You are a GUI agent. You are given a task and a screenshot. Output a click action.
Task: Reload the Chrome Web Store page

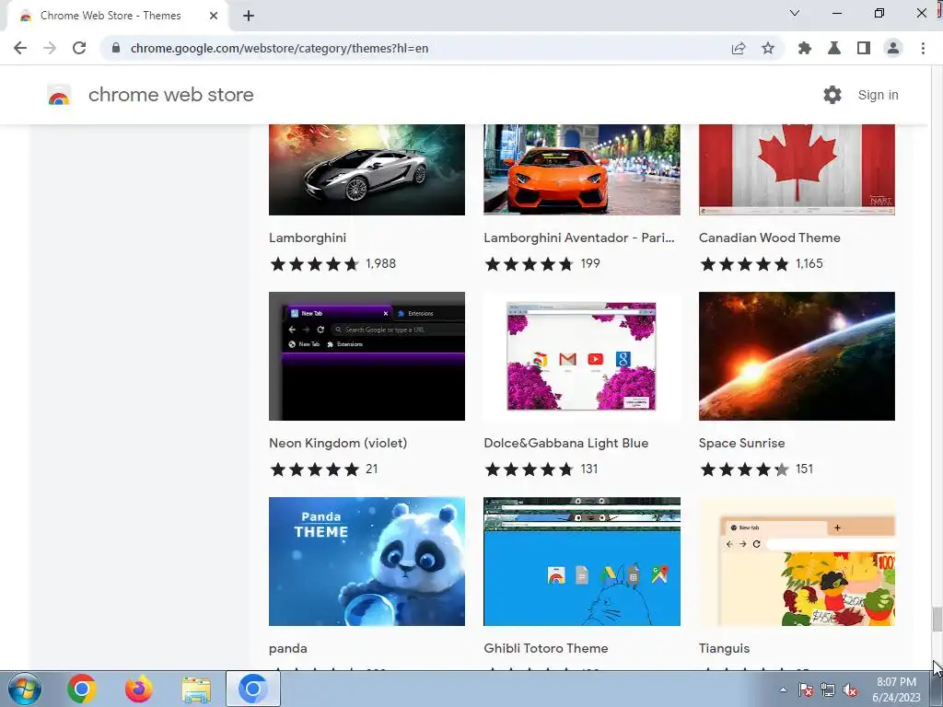pyautogui.click(x=79, y=48)
